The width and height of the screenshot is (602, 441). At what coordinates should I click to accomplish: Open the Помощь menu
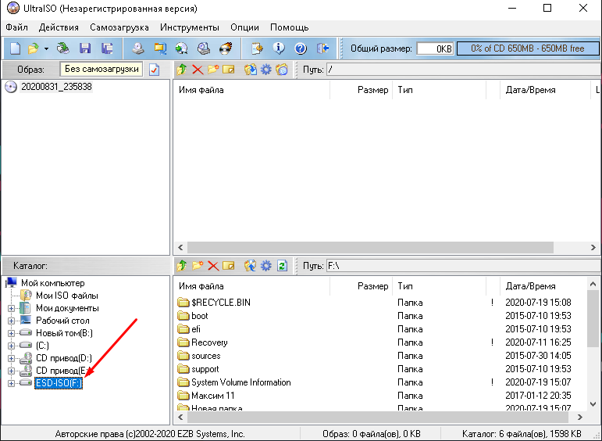pos(290,27)
